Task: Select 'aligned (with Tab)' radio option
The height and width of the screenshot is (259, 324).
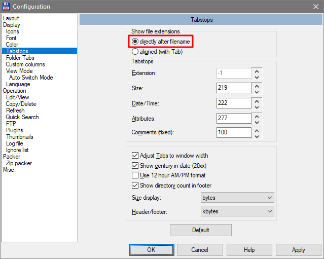Action: pyautogui.click(x=135, y=51)
